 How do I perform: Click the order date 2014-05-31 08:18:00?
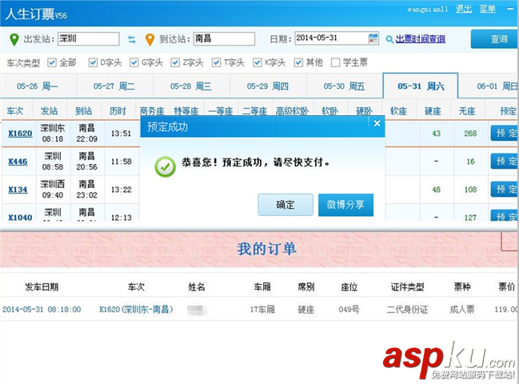42,309
